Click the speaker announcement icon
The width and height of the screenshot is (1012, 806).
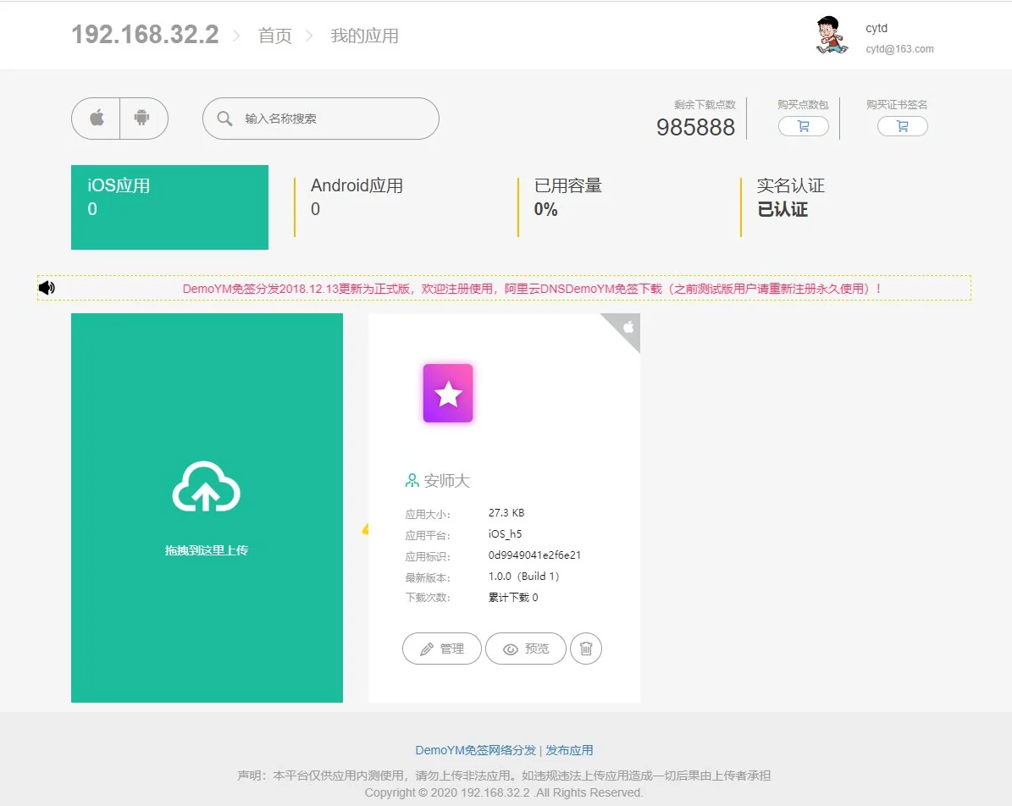tap(47, 288)
